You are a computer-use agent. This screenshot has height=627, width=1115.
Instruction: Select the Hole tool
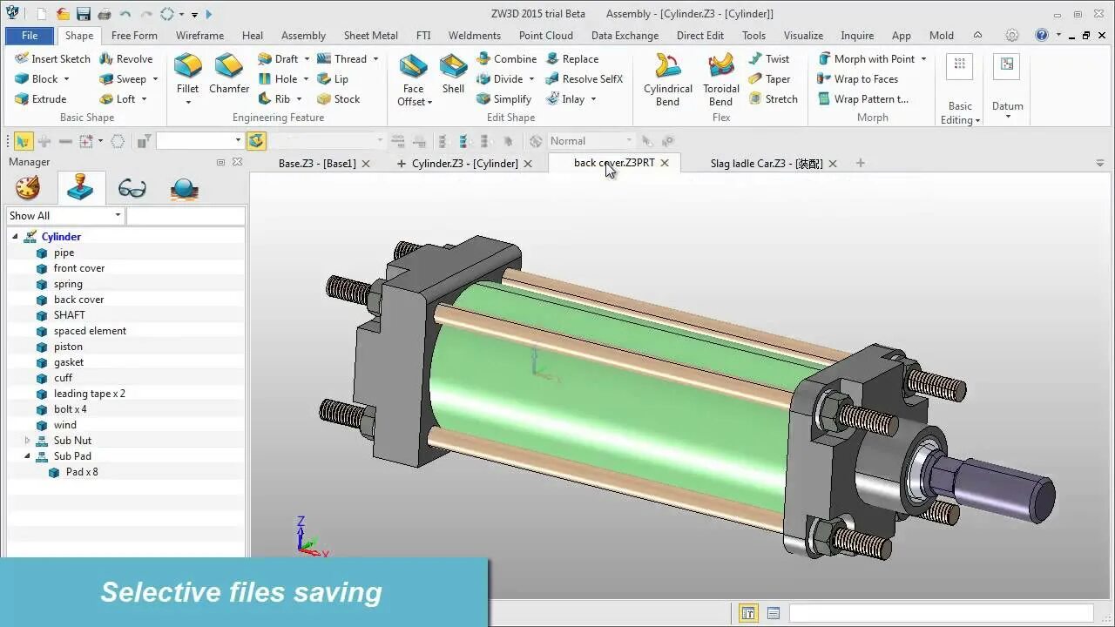pyautogui.click(x=278, y=79)
